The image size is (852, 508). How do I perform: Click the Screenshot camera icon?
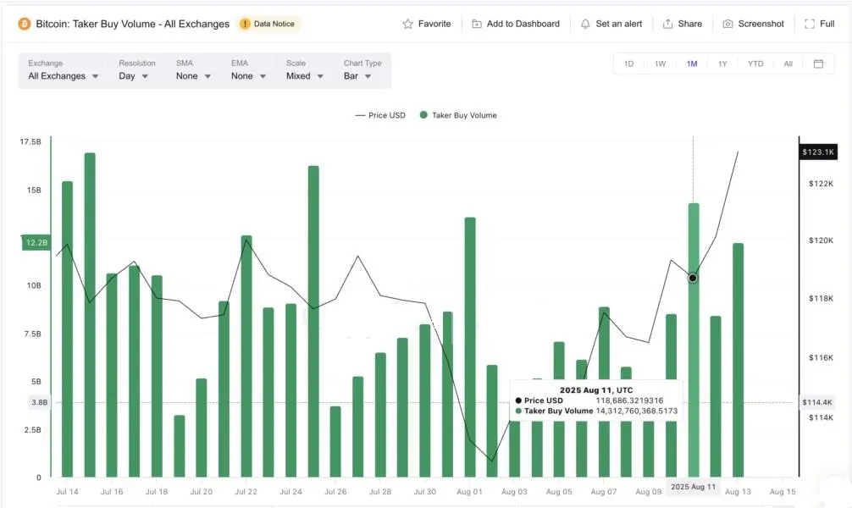[x=728, y=24]
